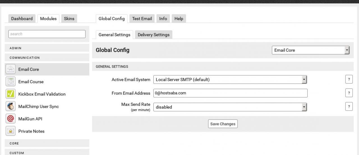Expand the Max Send Rate dropdown
Image resolution: width=359 pixels, height=155 pixels.
(x=230, y=107)
